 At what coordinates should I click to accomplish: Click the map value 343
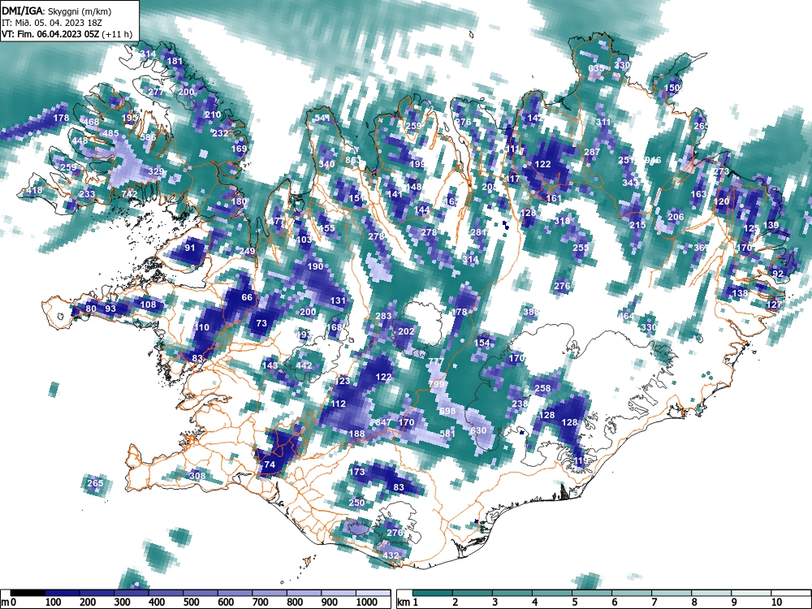point(630,183)
